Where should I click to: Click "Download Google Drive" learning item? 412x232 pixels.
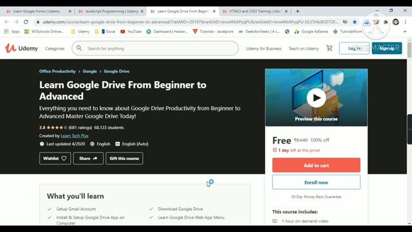pyautogui.click(x=180, y=209)
